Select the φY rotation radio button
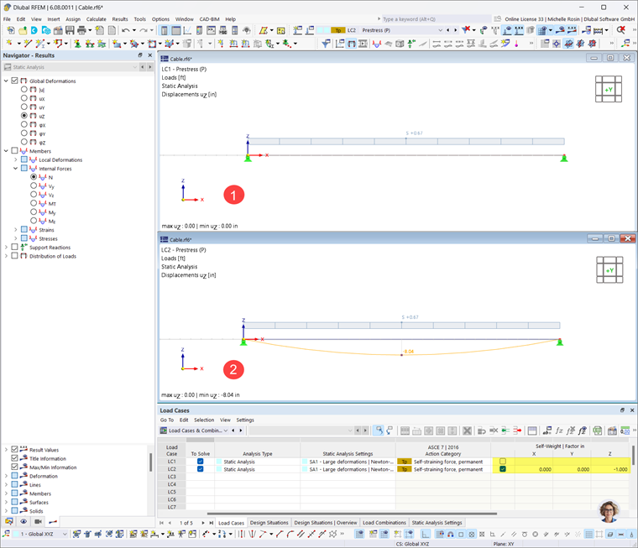The width and height of the screenshot is (638, 548). click(24, 133)
